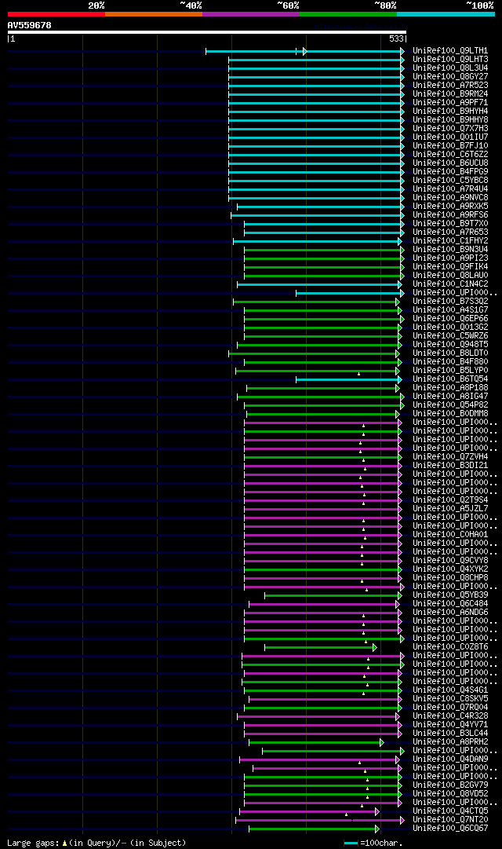The image size is (502, 849).
Task: Click the purple alignment bar for Q7NT20
Action: pyautogui.click(x=320, y=821)
